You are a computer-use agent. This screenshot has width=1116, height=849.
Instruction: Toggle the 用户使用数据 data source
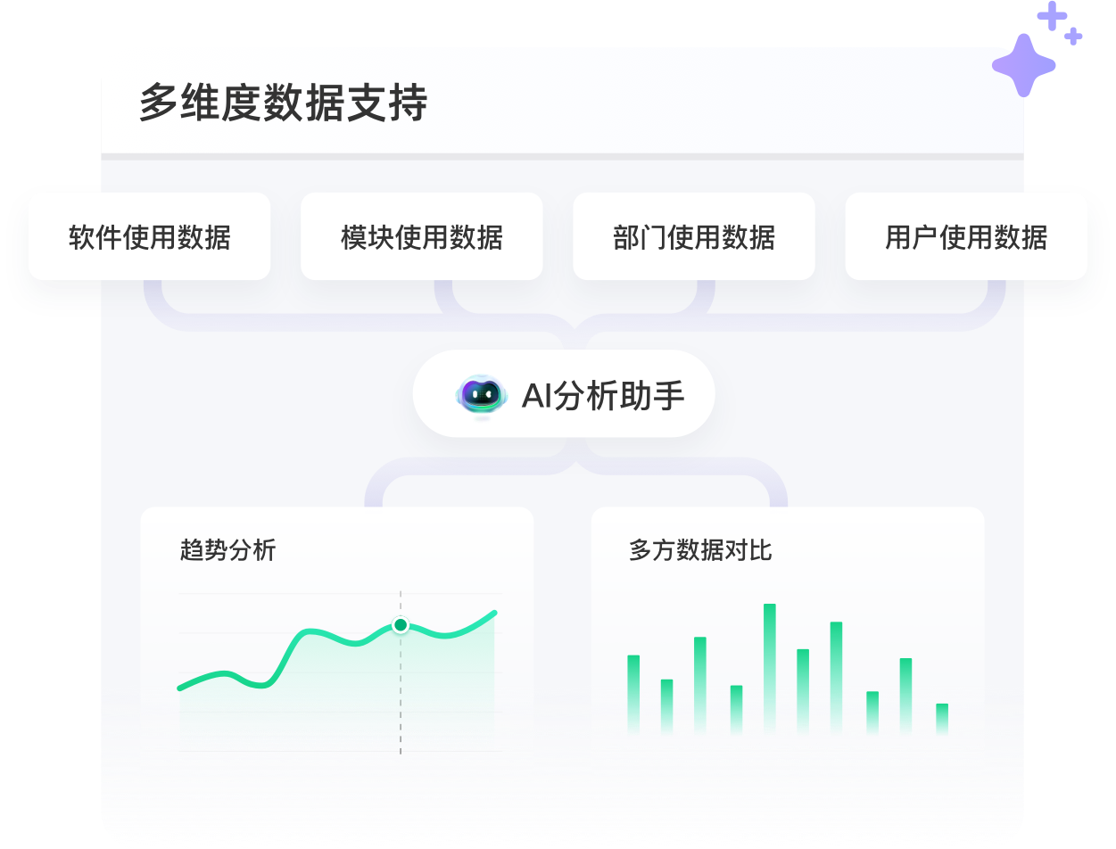(x=968, y=236)
